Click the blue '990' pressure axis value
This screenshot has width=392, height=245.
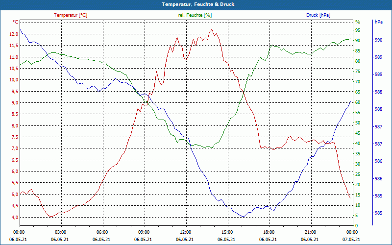click(x=378, y=40)
